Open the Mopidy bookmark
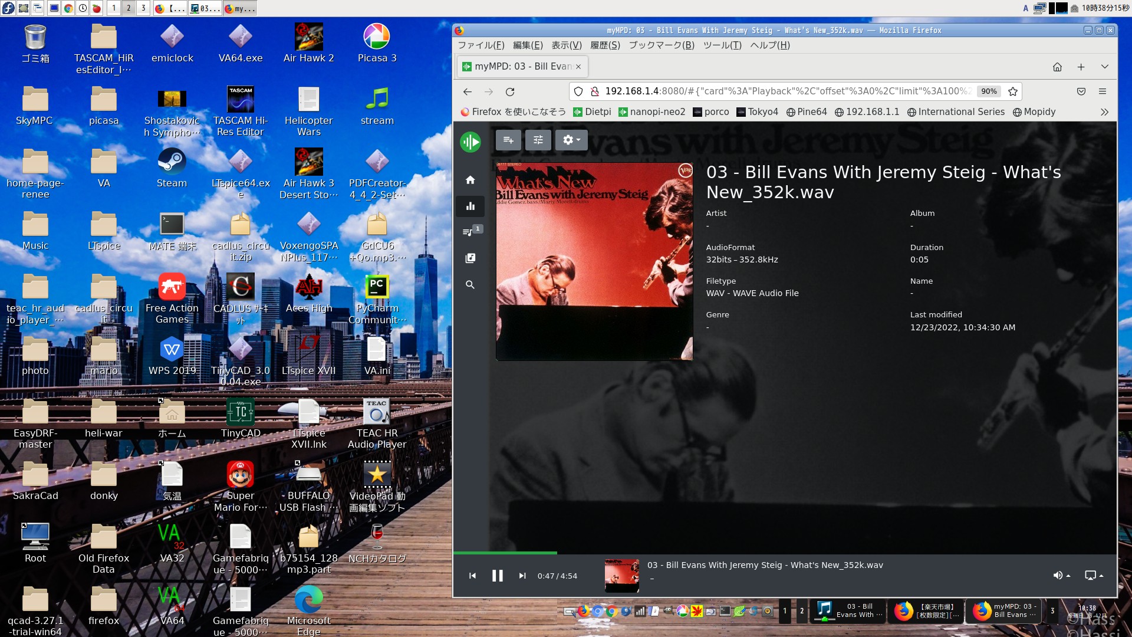The height and width of the screenshot is (637, 1132). point(1034,112)
